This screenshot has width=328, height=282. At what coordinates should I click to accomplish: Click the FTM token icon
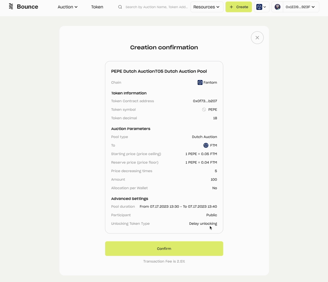point(206,145)
